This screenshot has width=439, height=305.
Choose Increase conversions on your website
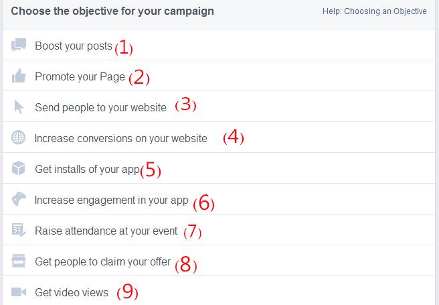click(219, 137)
